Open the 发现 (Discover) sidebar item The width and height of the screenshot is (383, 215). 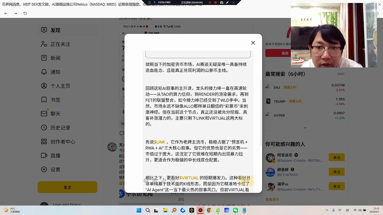tap(67, 30)
